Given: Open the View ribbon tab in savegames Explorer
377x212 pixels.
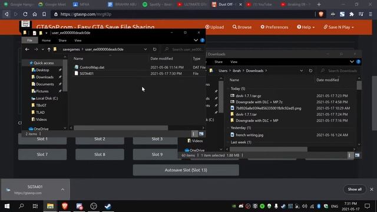Looking at the screenshot, I should (x=78, y=41).
